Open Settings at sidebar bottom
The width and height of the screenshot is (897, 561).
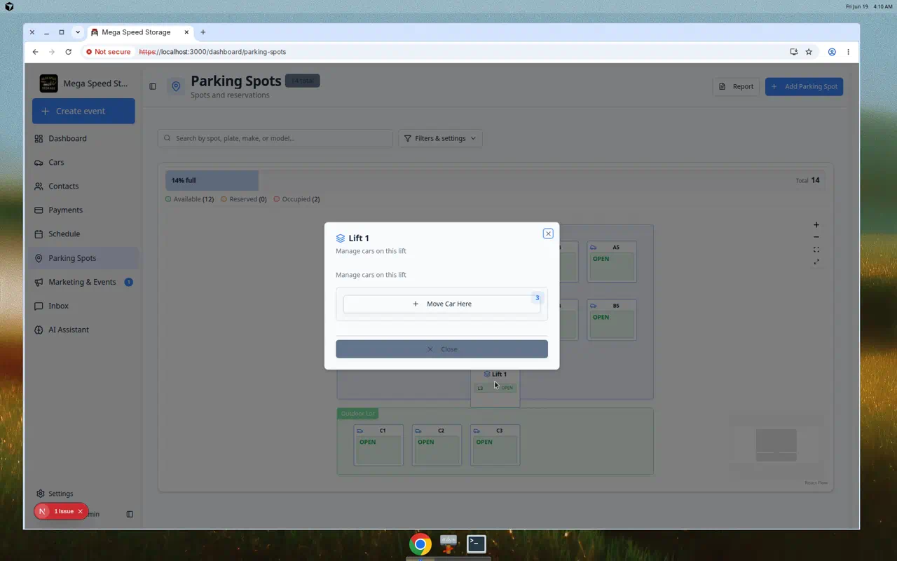pos(55,494)
